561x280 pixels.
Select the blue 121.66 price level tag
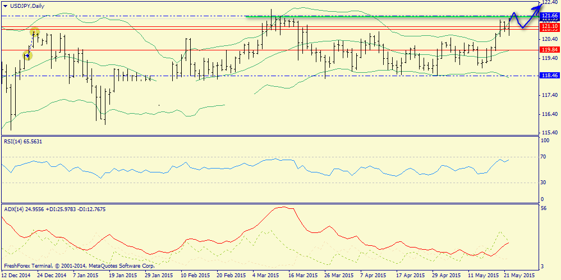550,16
